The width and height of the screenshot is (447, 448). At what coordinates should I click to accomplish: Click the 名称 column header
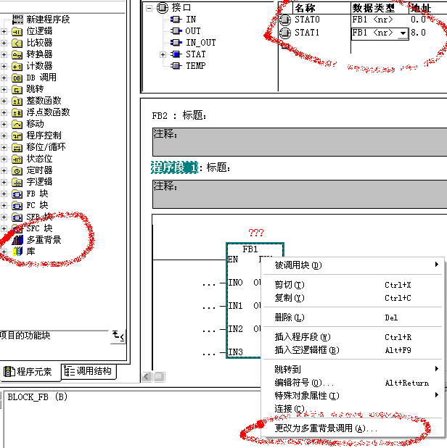tap(321, 8)
